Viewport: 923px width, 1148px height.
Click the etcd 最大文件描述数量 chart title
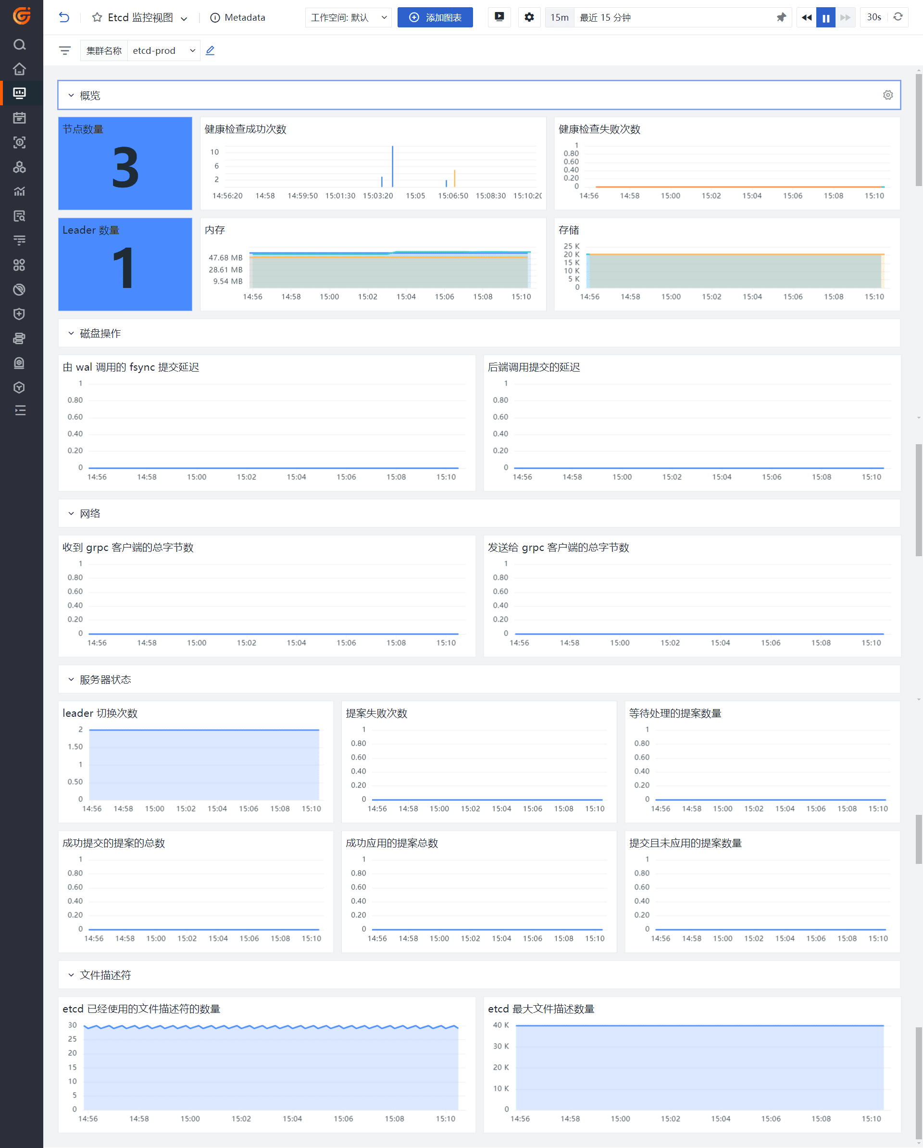pos(541,1009)
